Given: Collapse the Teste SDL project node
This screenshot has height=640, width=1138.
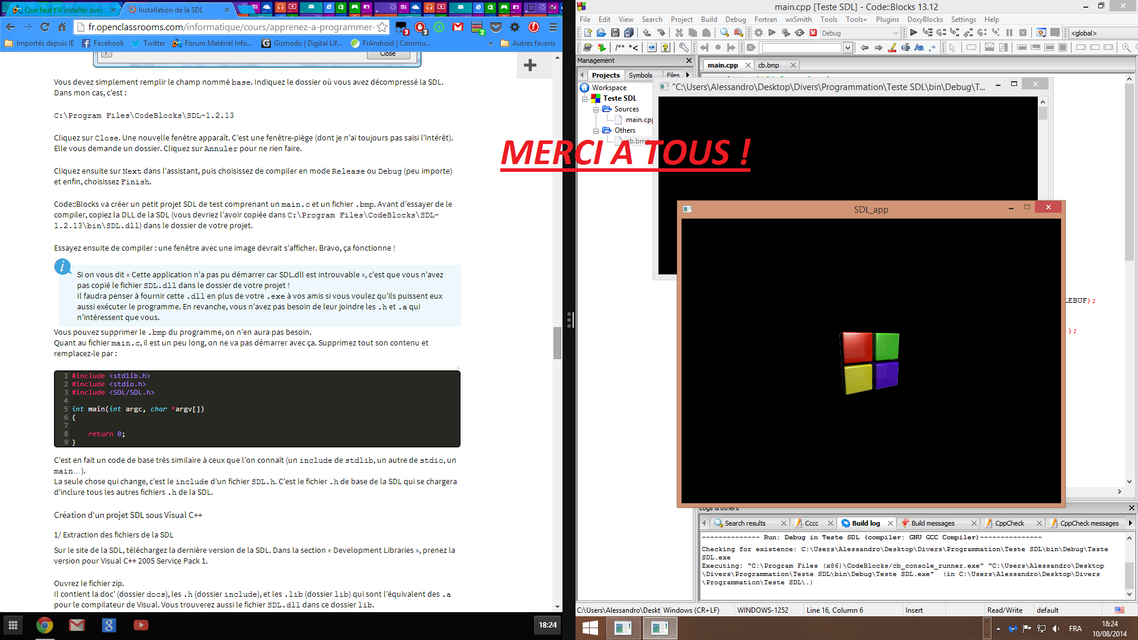Looking at the screenshot, I should (x=584, y=98).
